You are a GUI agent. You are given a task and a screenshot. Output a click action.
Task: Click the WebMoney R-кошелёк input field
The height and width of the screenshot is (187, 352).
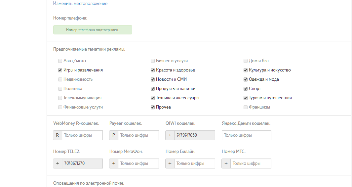[82, 135]
